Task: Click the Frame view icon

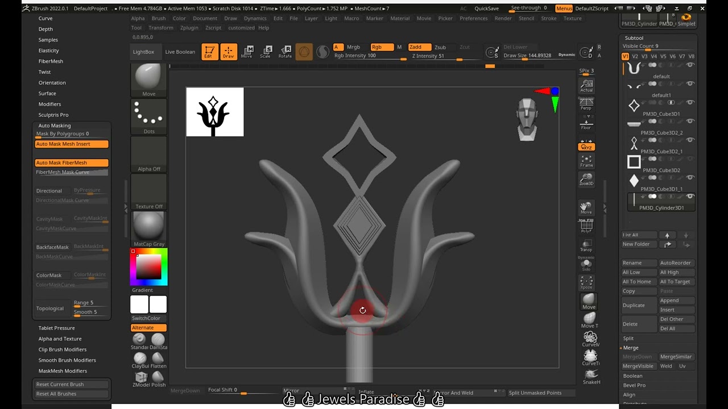Action: pyautogui.click(x=586, y=161)
